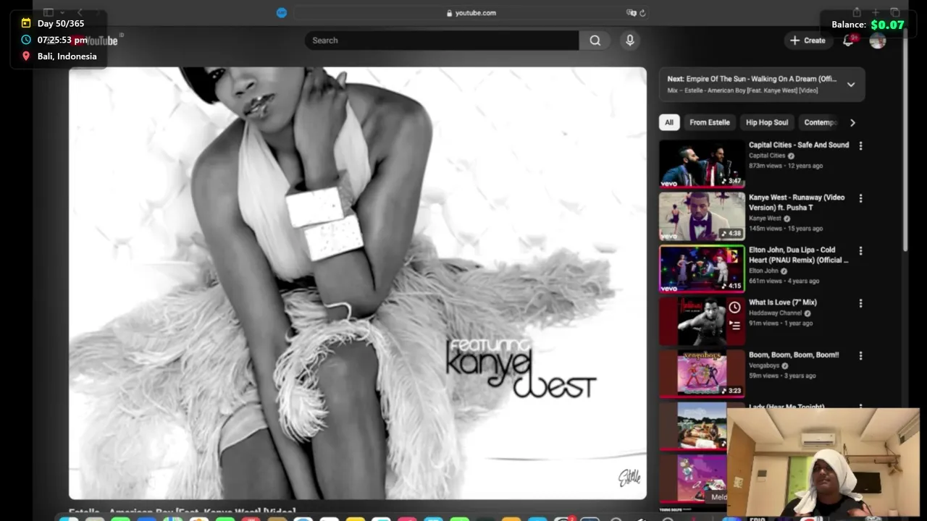Open the Create button menu

click(x=808, y=41)
